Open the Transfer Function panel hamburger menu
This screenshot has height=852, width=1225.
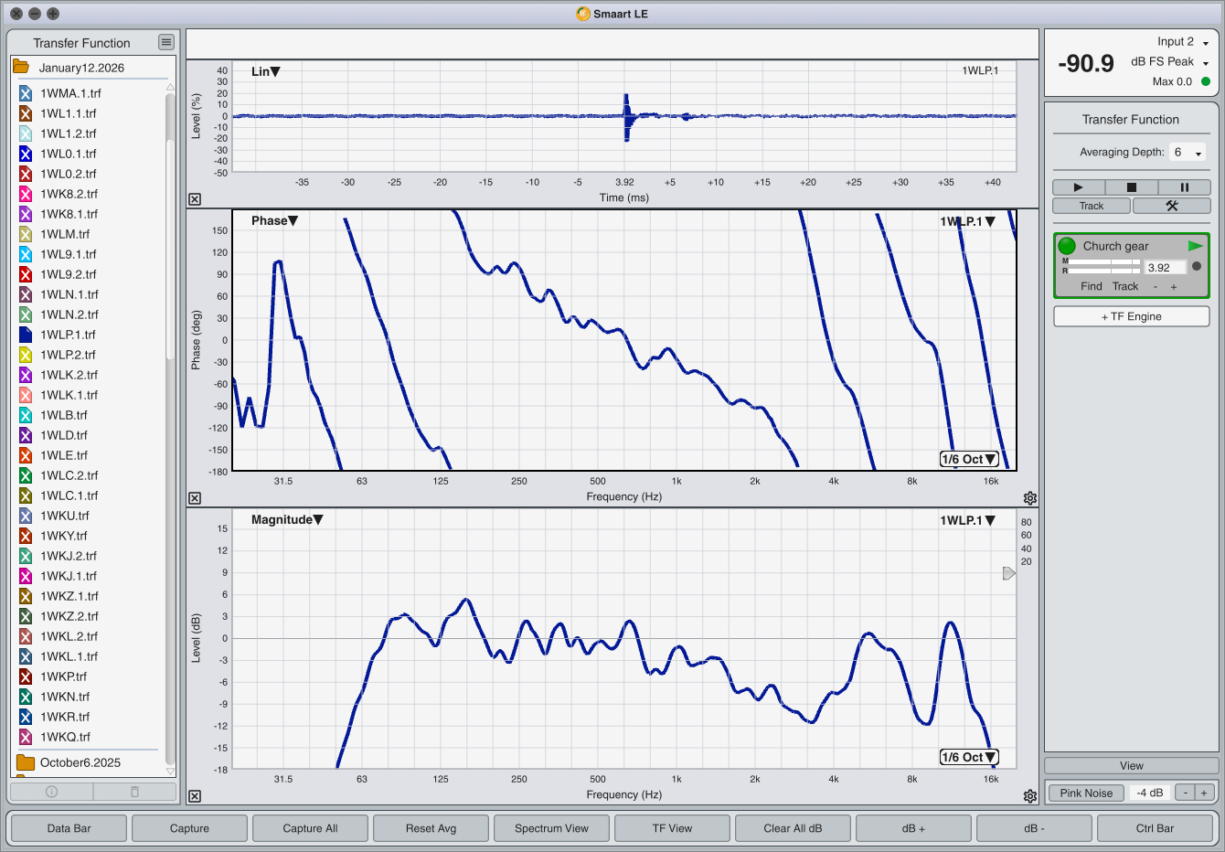pyautogui.click(x=165, y=42)
